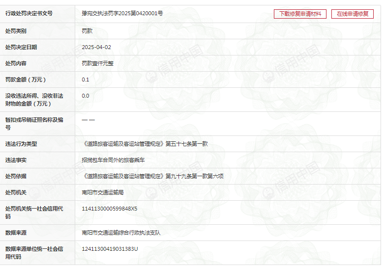Select the credit code 11411300005998​48X5

109,209
